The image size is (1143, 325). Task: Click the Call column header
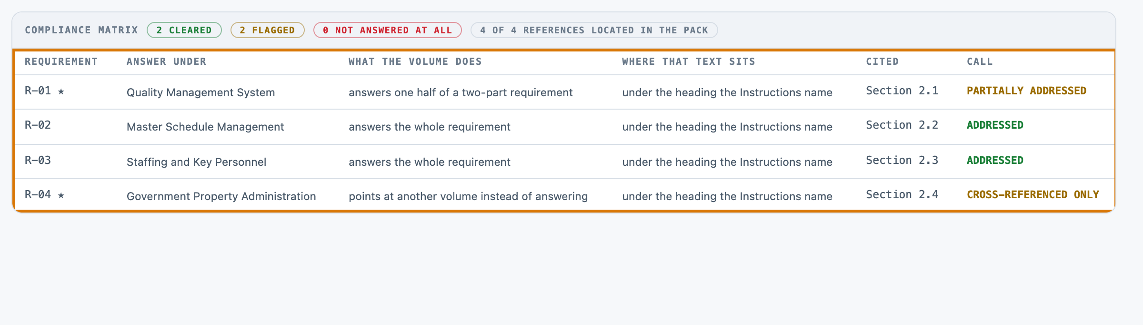(980, 61)
